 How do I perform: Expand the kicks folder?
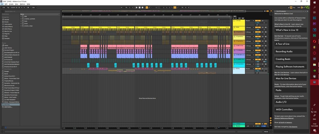(x=21, y=24)
